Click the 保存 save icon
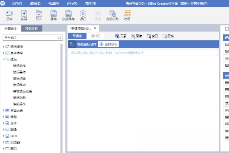 click(54, 14)
